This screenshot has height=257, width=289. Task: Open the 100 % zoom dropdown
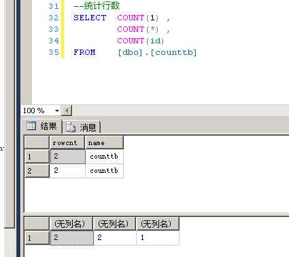click(x=57, y=111)
